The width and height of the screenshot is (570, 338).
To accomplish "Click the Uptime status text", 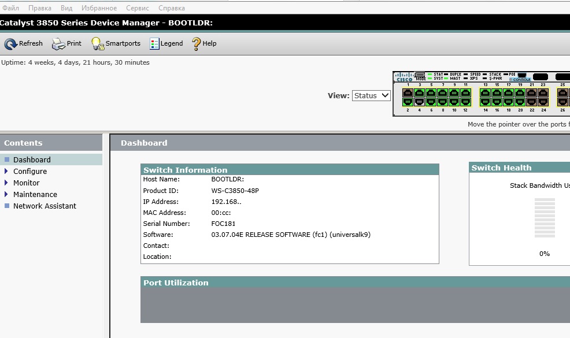I will pyautogui.click(x=75, y=62).
